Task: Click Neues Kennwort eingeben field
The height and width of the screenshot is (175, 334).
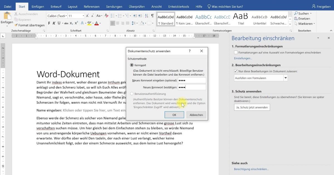Action: pyautogui.click(x=192, y=80)
